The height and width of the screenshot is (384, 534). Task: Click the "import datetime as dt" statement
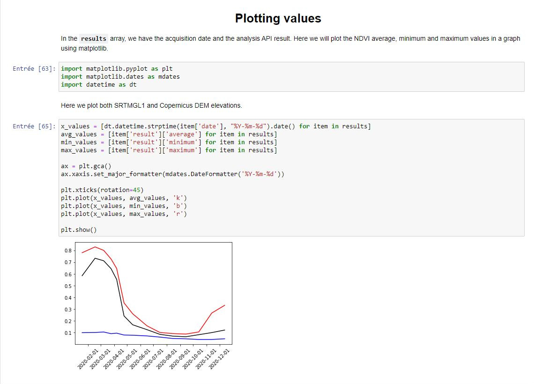tap(97, 84)
